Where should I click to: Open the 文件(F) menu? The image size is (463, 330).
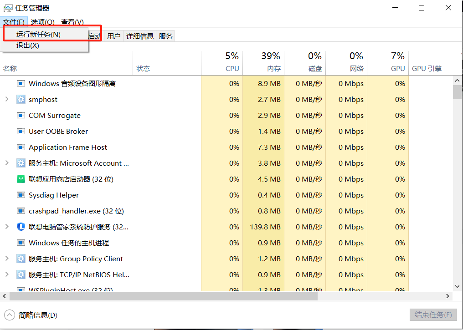14,22
